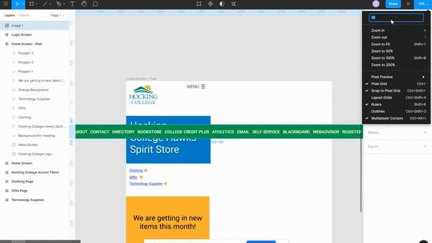The height and width of the screenshot is (243, 432).
Task: Select the Hocking College Logo layer
Action: (x=34, y=154)
